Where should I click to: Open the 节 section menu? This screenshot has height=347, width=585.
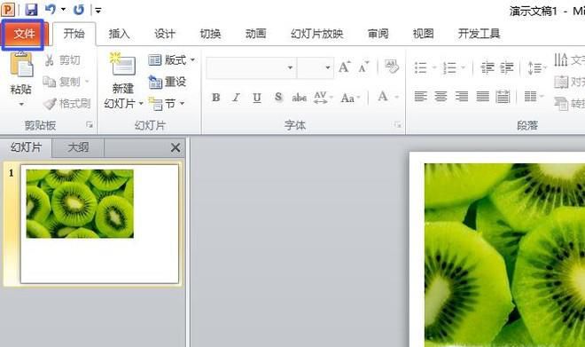tap(167, 104)
